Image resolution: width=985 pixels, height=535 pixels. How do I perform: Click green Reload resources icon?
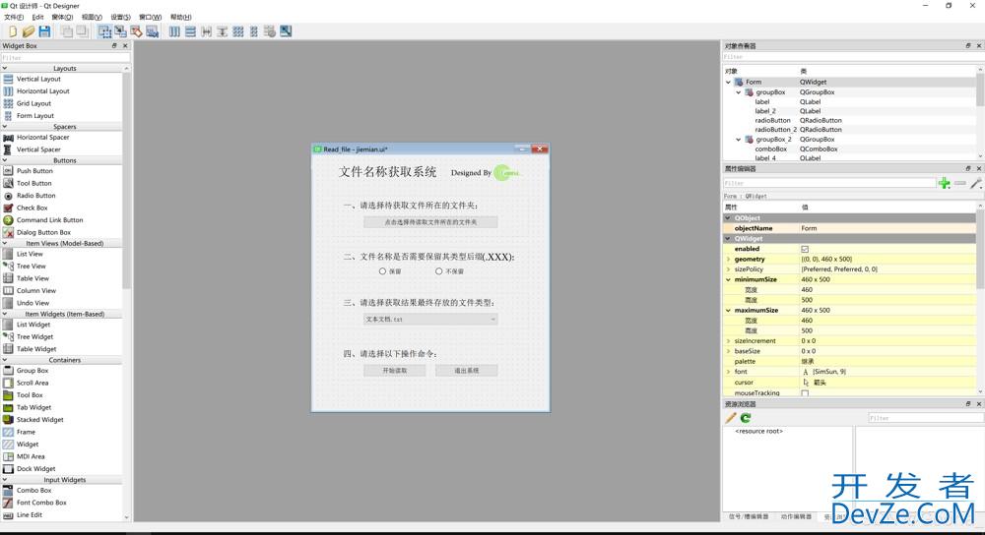[746, 418]
